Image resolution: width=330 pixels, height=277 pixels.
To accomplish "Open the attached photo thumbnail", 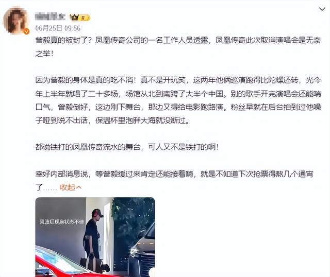I will tap(95, 237).
